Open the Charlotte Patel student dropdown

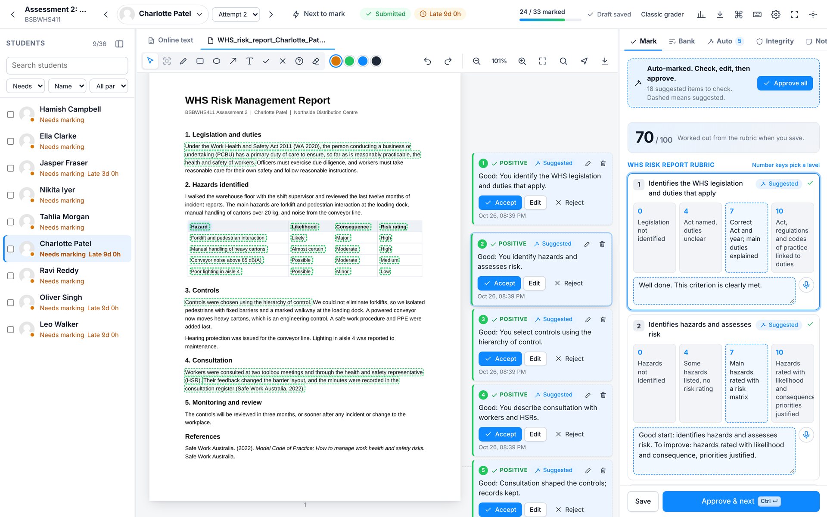[x=163, y=14]
